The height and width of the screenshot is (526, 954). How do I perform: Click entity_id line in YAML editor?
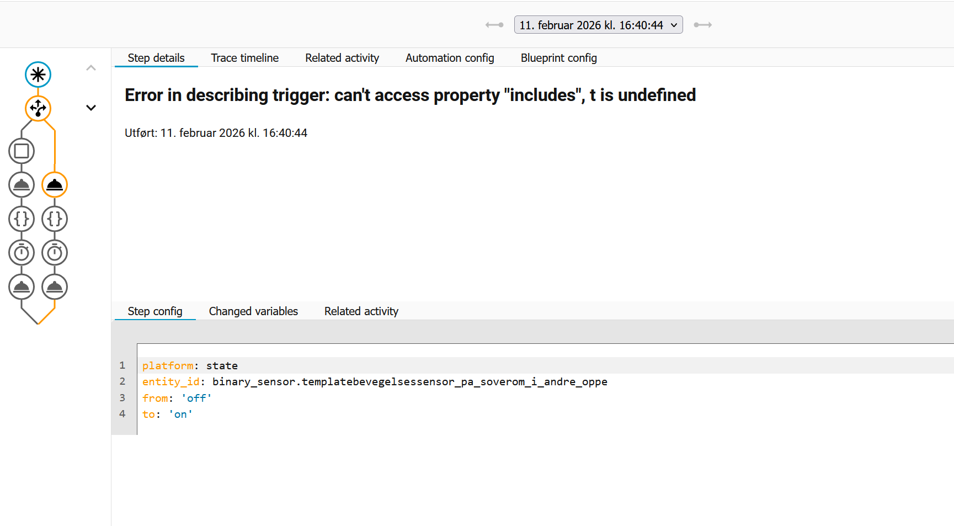point(374,382)
